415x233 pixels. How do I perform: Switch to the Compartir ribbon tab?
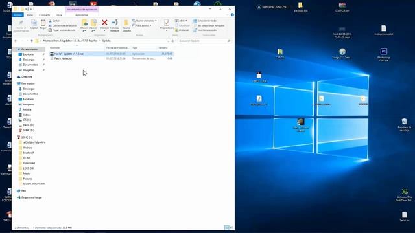(45, 15)
